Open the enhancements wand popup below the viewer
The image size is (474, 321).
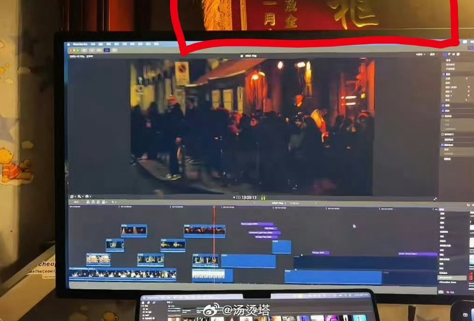pyautogui.click(x=80, y=197)
